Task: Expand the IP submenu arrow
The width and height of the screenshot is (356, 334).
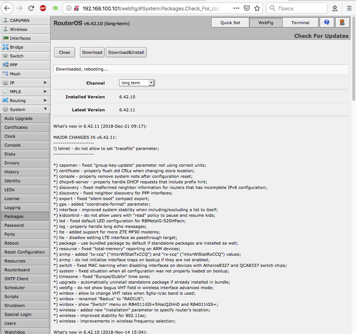Action: pos(45,83)
